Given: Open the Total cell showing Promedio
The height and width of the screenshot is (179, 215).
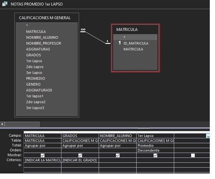Looking at the screenshot, I should (155, 145).
